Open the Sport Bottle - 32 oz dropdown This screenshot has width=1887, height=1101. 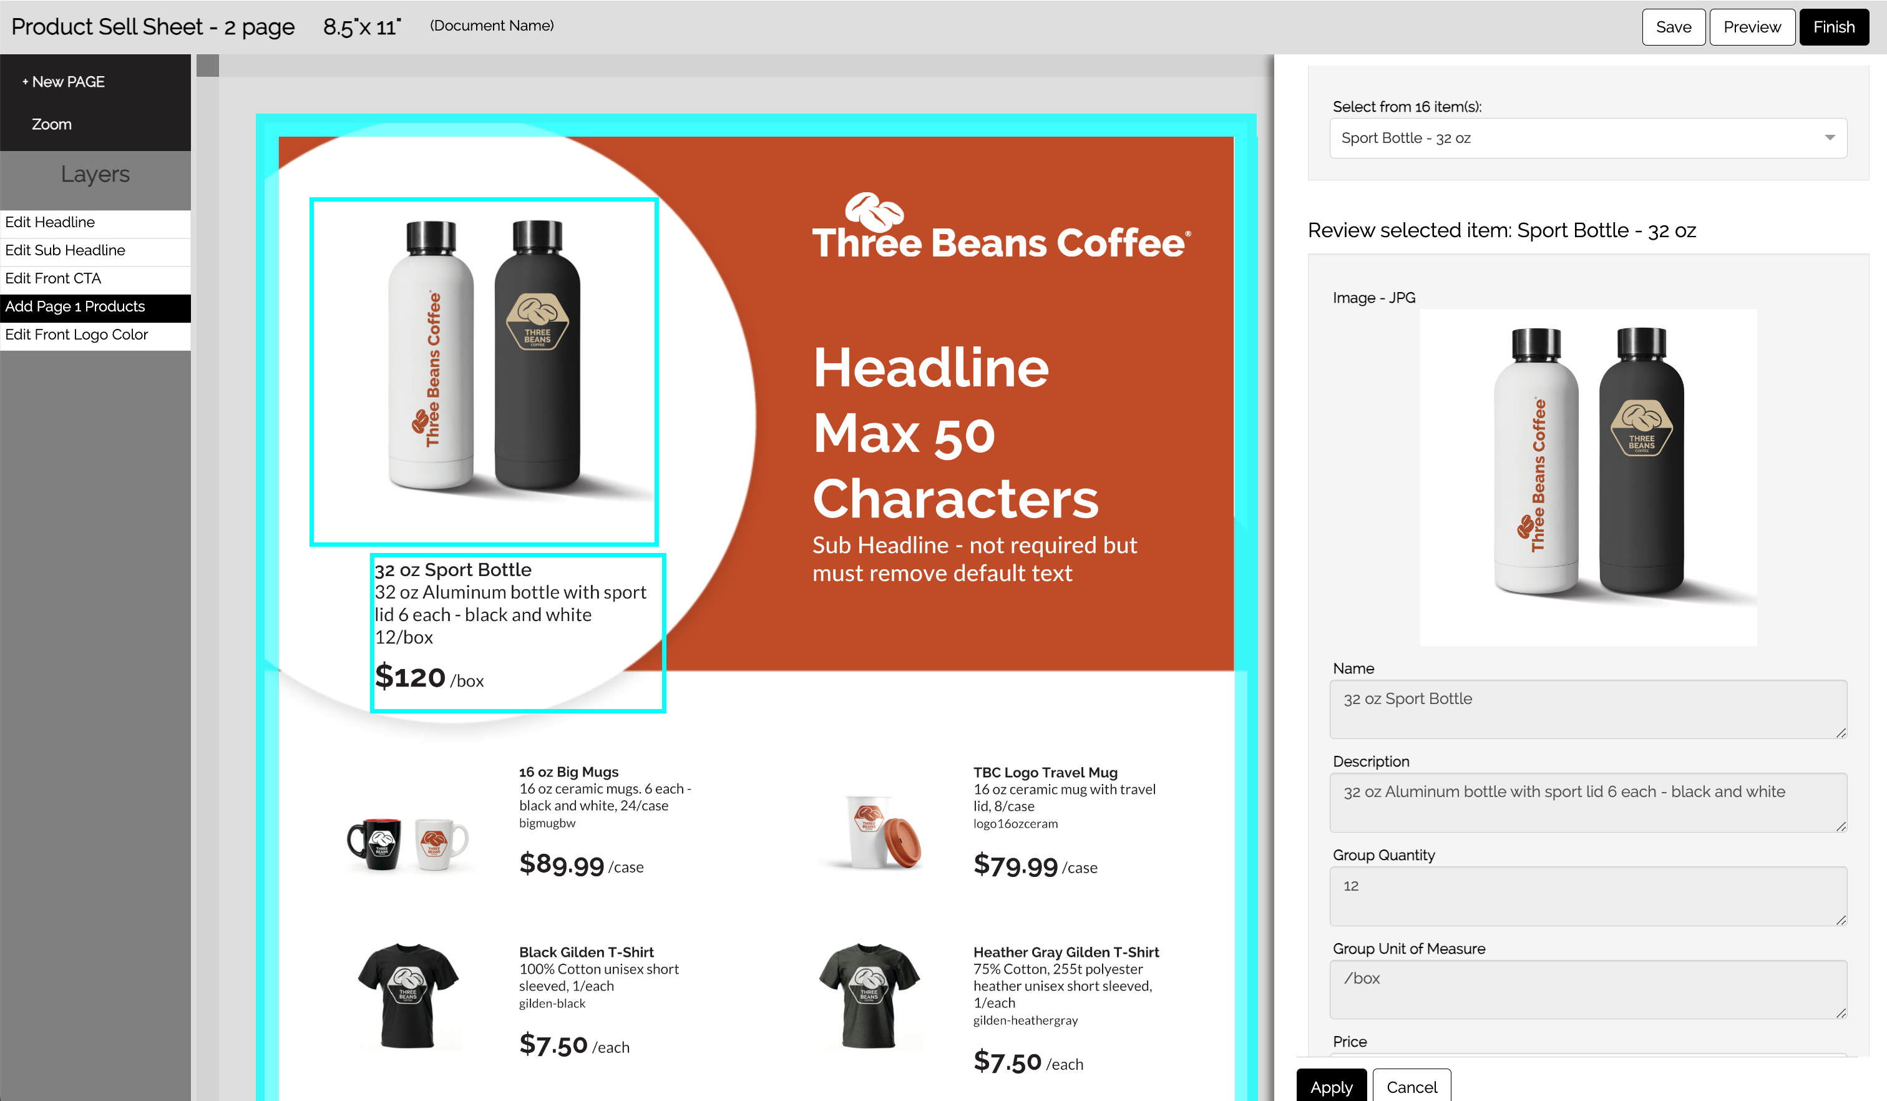1587,139
